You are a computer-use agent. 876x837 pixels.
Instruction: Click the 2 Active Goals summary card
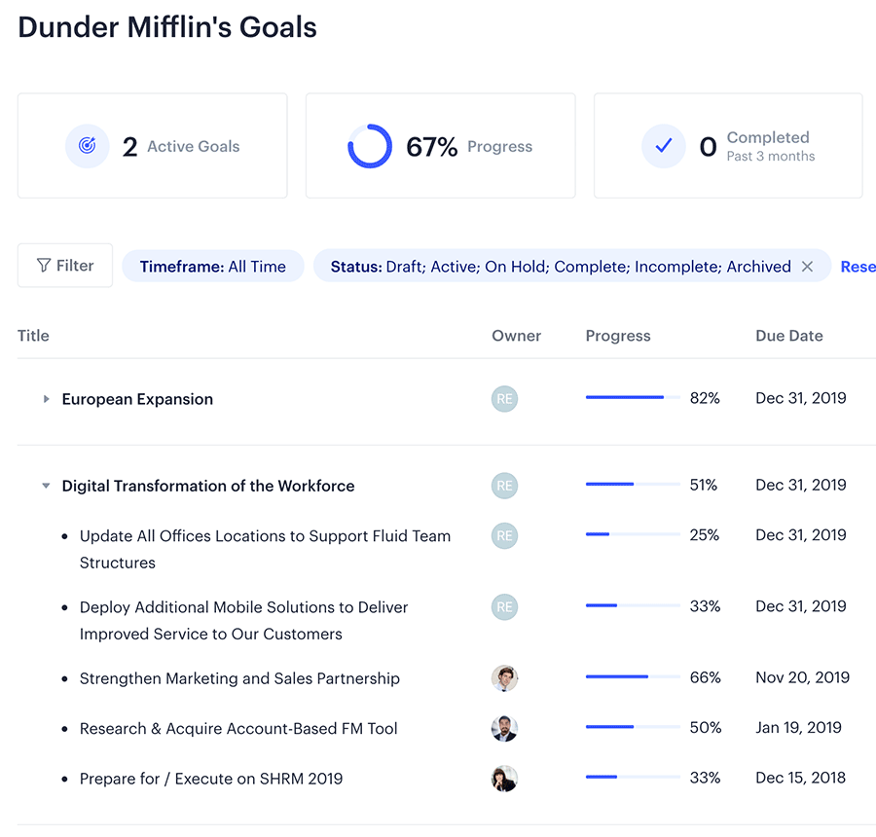(153, 146)
